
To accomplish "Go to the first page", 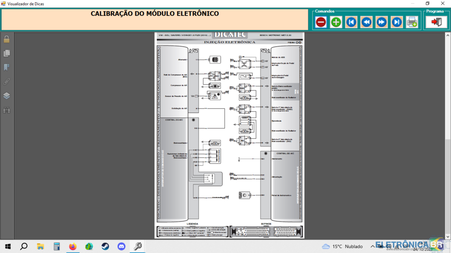I will 351,22.
